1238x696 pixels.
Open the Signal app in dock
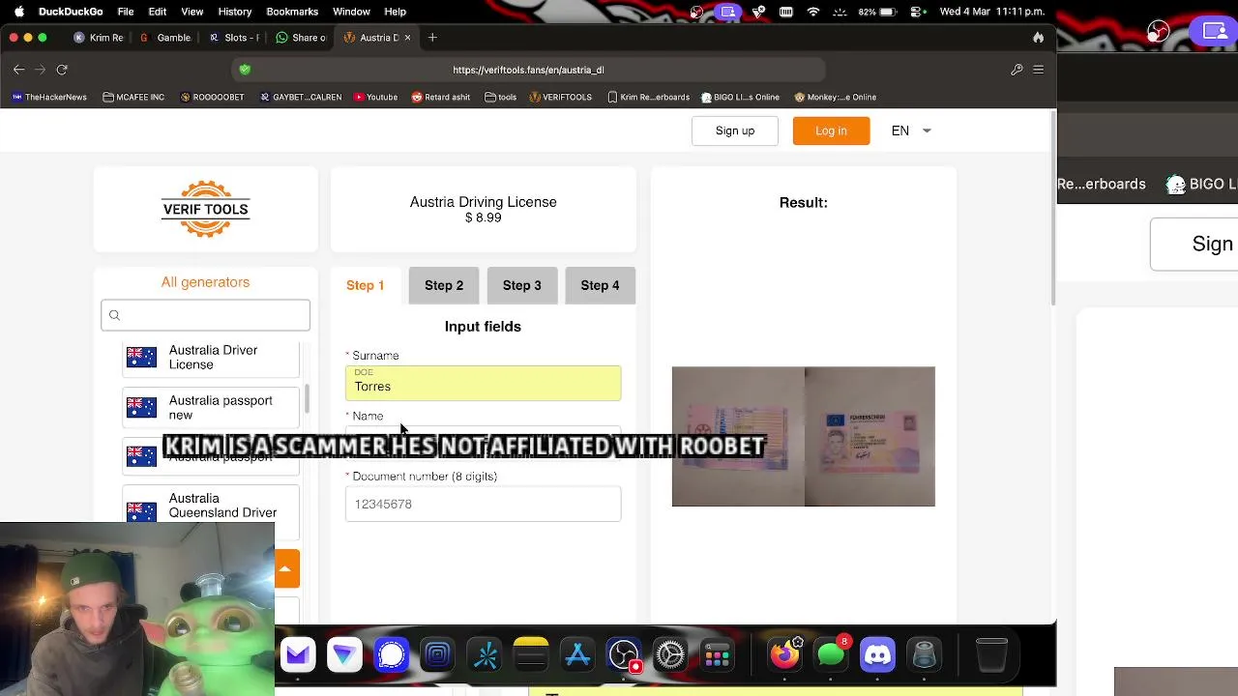[x=391, y=655]
